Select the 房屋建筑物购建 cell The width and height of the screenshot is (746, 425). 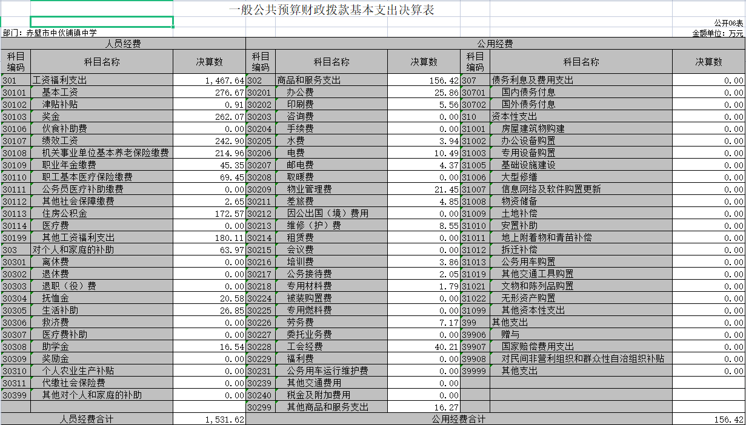coord(581,128)
